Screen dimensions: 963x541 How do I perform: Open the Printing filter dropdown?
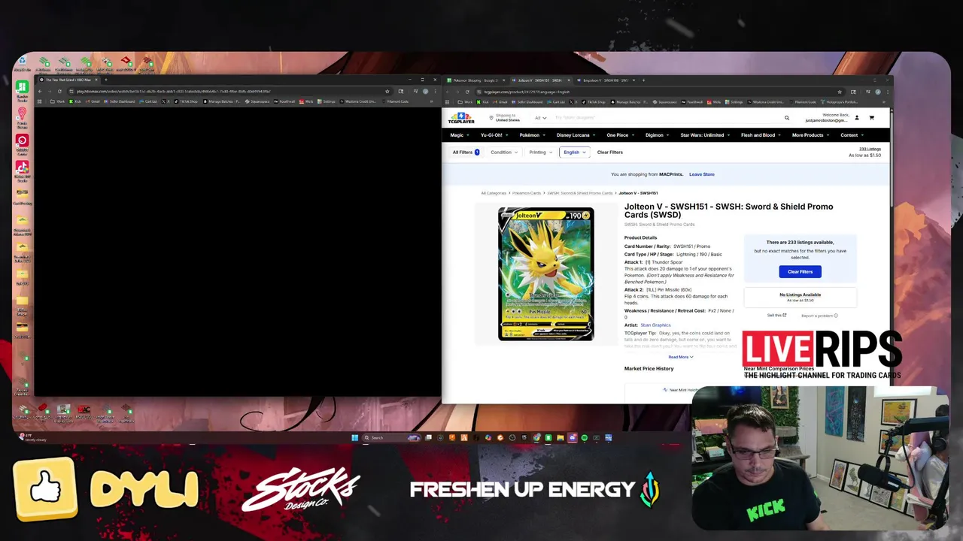[x=540, y=153]
